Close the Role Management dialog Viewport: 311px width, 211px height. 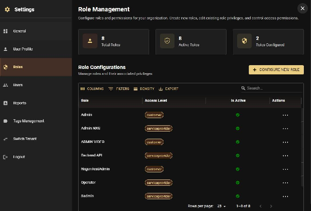pos(303,8)
